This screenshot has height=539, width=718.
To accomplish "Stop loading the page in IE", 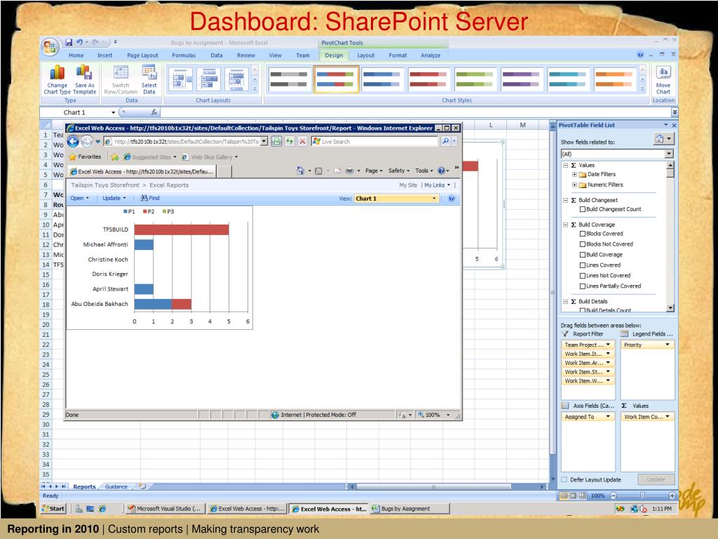I will (302, 141).
